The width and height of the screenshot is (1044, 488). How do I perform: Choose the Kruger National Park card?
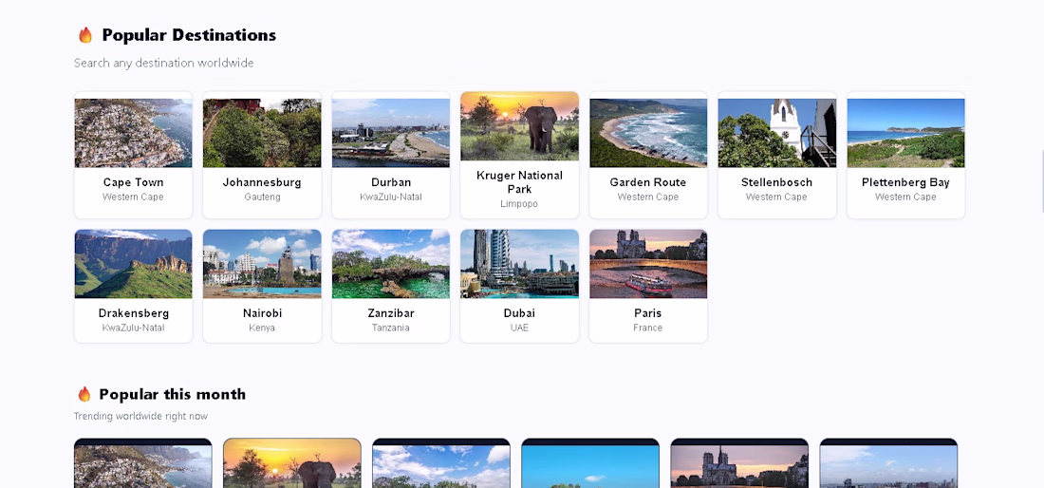[519, 155]
